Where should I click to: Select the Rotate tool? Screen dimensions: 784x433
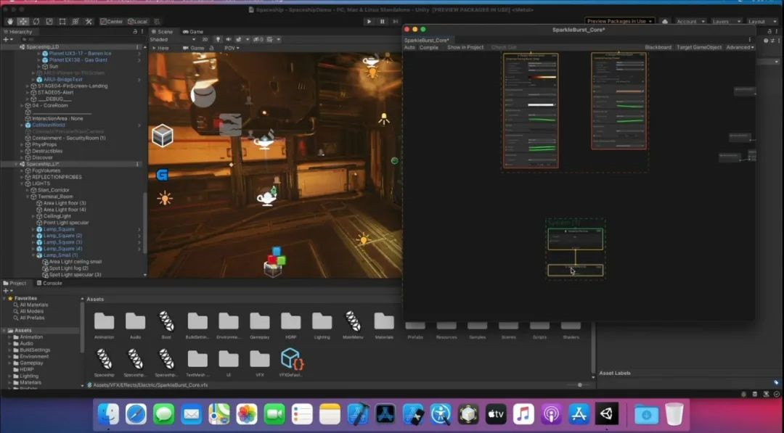pyautogui.click(x=38, y=22)
